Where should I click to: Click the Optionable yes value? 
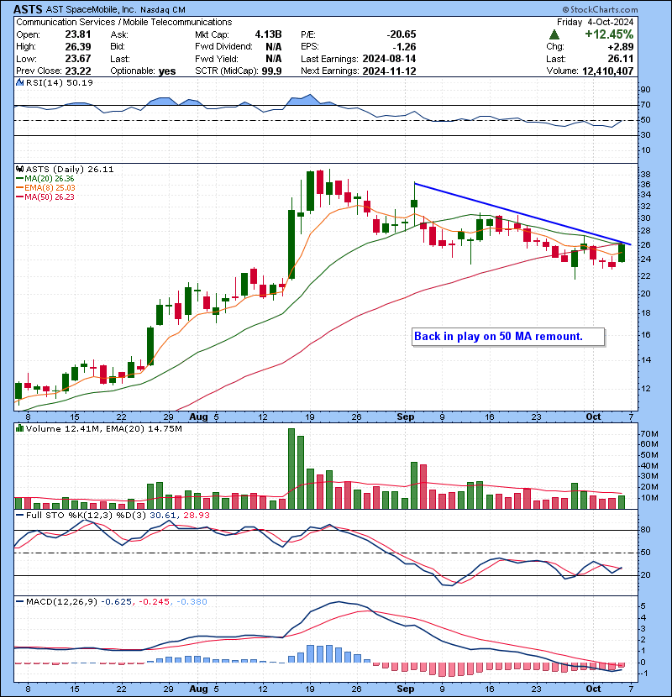(167, 71)
